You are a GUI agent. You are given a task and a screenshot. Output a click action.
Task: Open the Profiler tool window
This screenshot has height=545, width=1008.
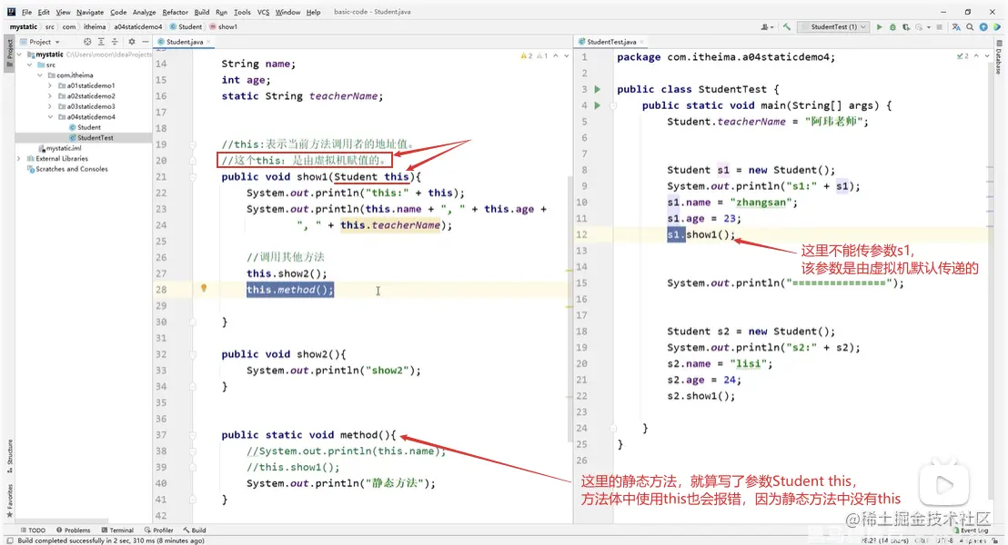[x=159, y=530]
